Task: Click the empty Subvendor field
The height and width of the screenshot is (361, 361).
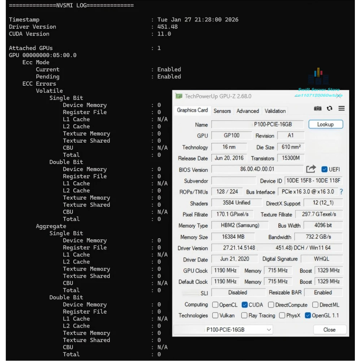Action: click(234, 180)
